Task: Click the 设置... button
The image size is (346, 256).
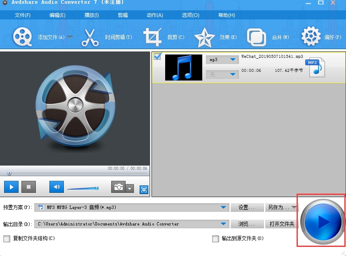Action: click(x=247, y=207)
